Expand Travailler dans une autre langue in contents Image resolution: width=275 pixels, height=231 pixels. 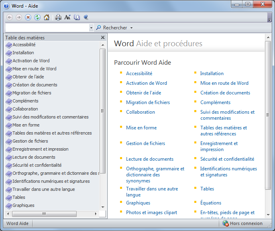9,190
